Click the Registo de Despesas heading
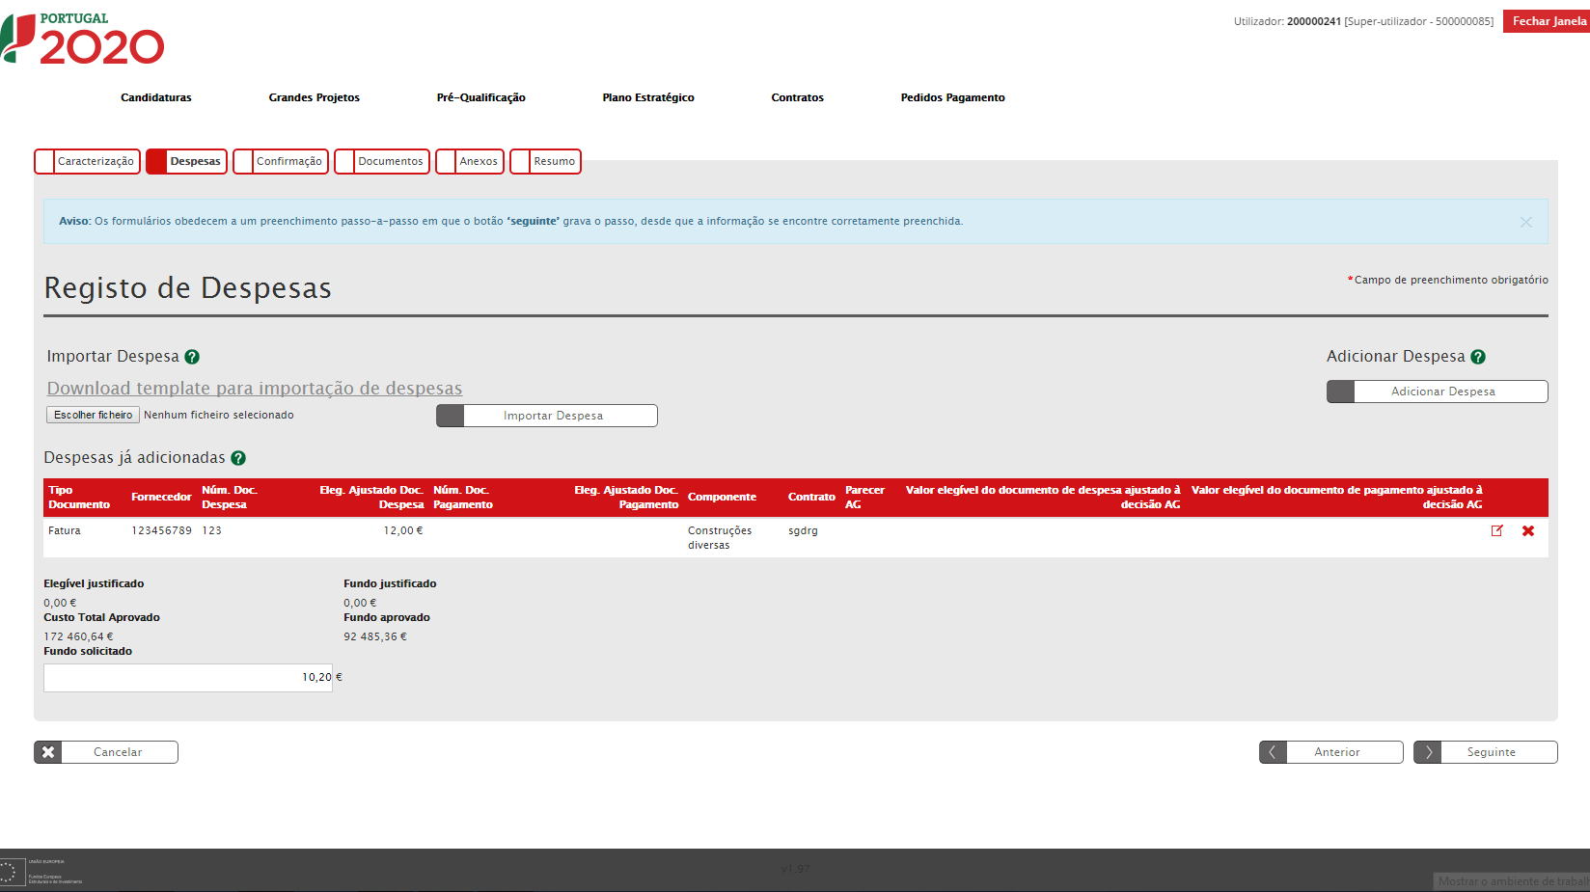 pos(188,288)
